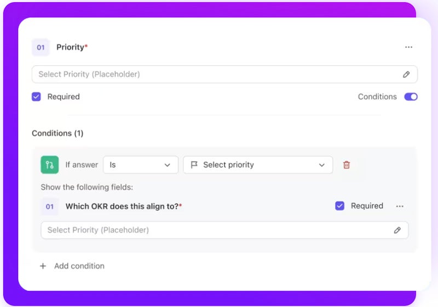This screenshot has height=307, width=438.
Task: Click the Conditions (1) heading
Action: [x=57, y=133]
